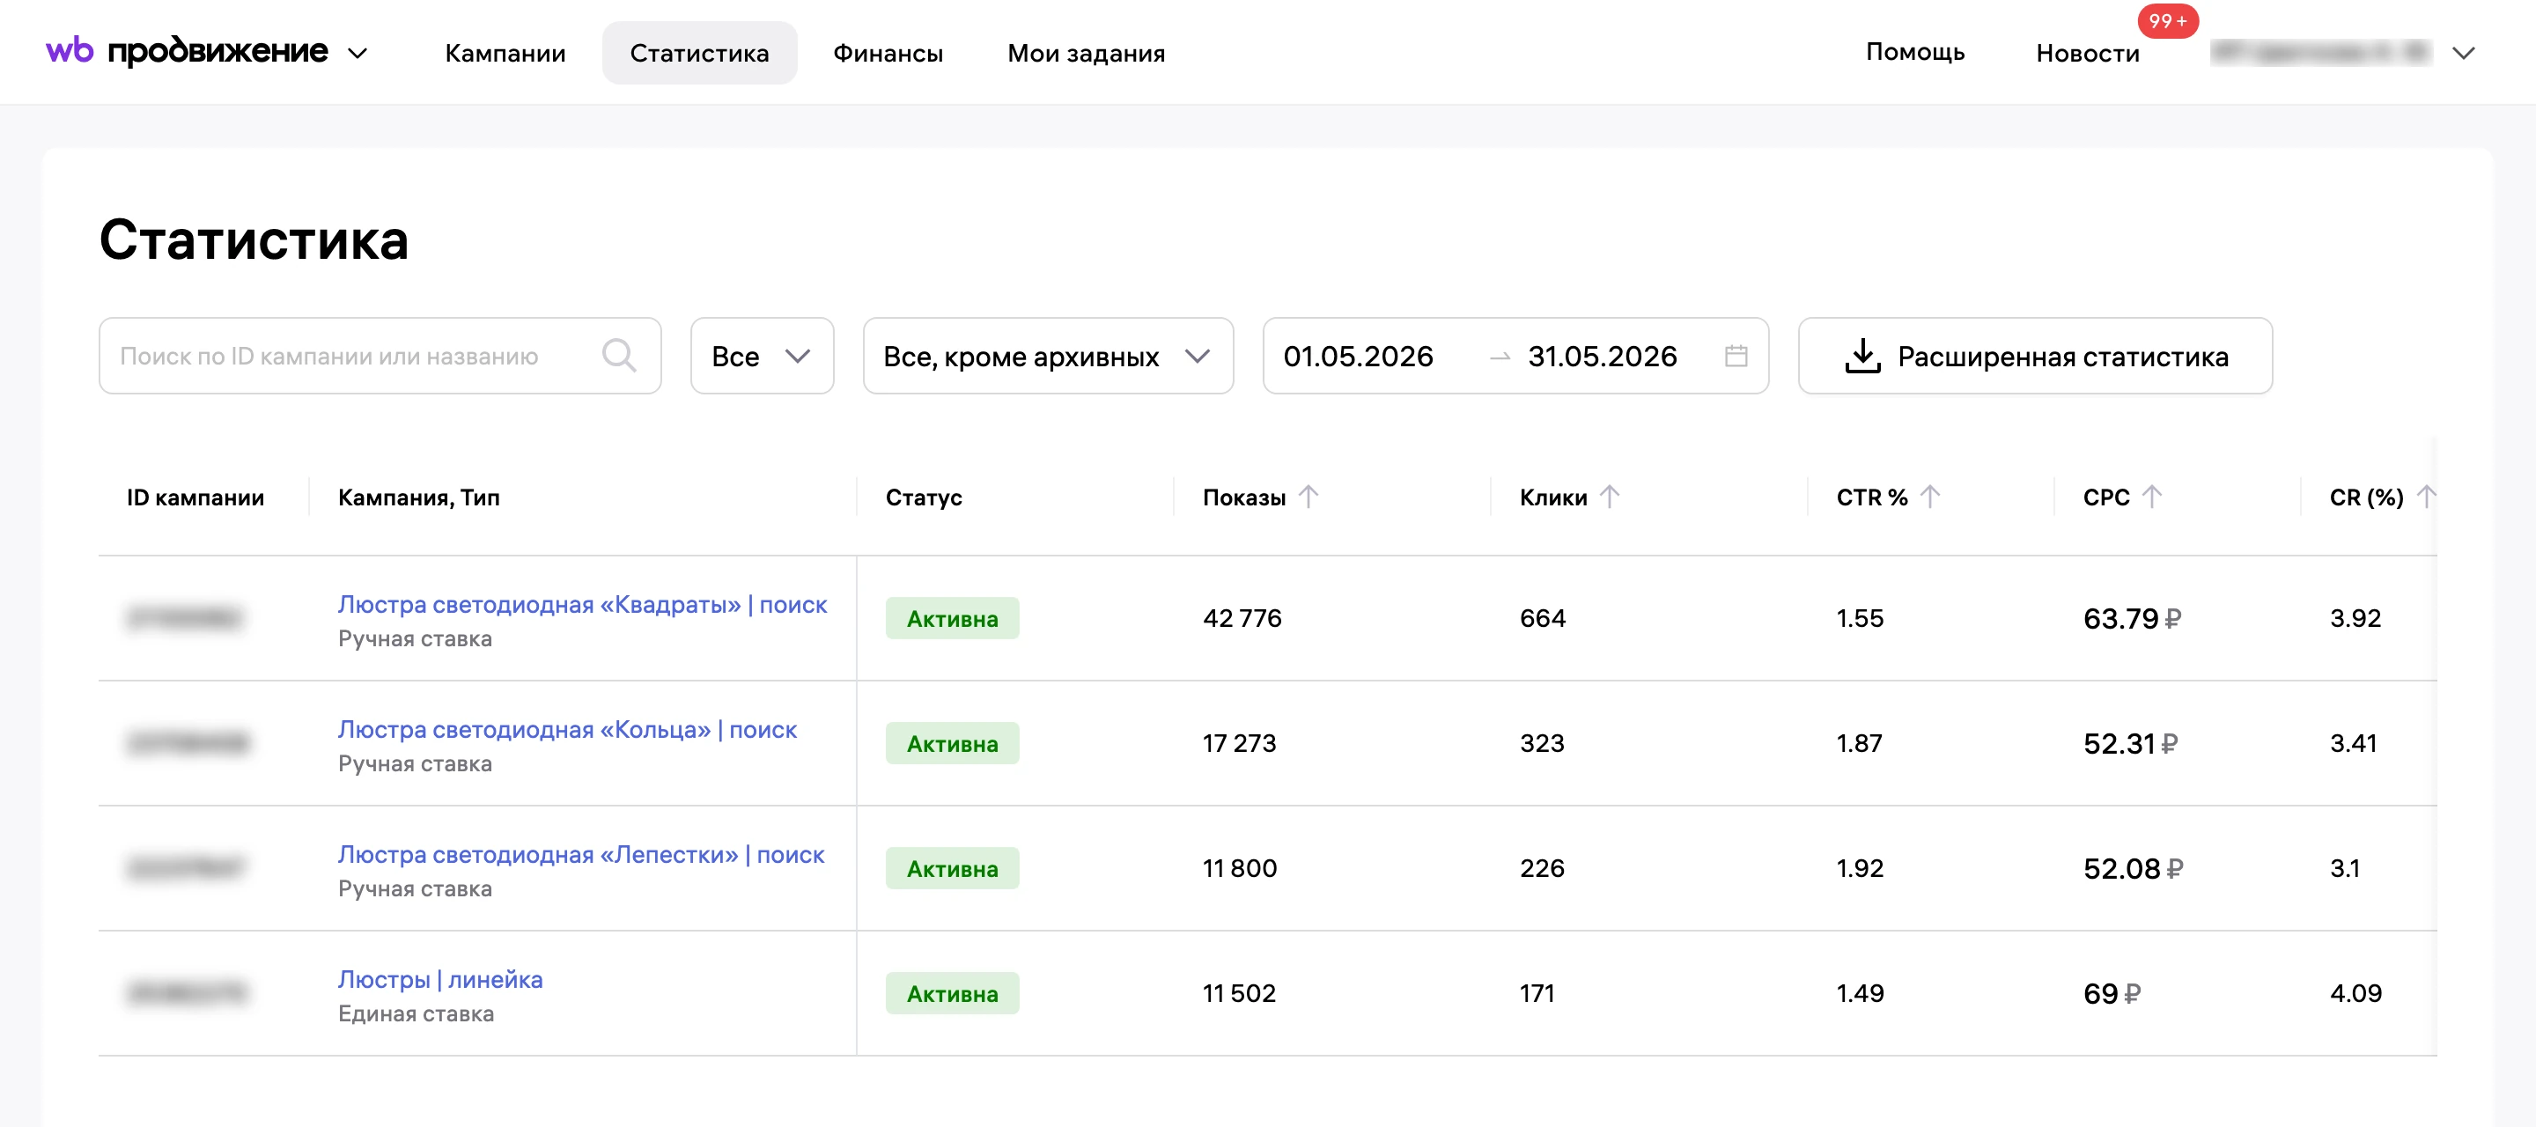Open the Все type filter dropdown
Viewport: 2536px width, 1127px height.
click(762, 356)
